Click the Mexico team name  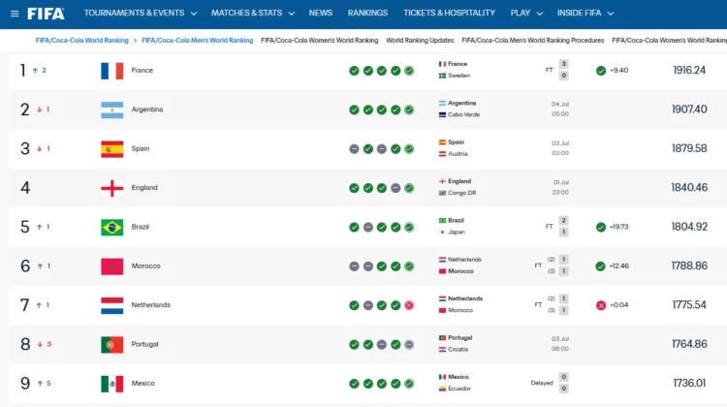click(142, 384)
